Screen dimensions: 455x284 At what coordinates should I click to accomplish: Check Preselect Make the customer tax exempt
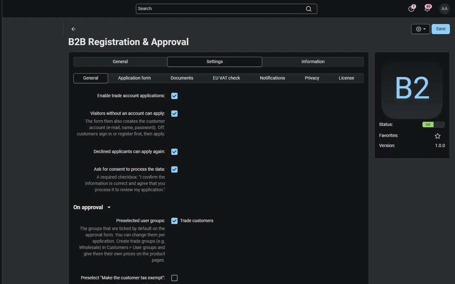174,278
